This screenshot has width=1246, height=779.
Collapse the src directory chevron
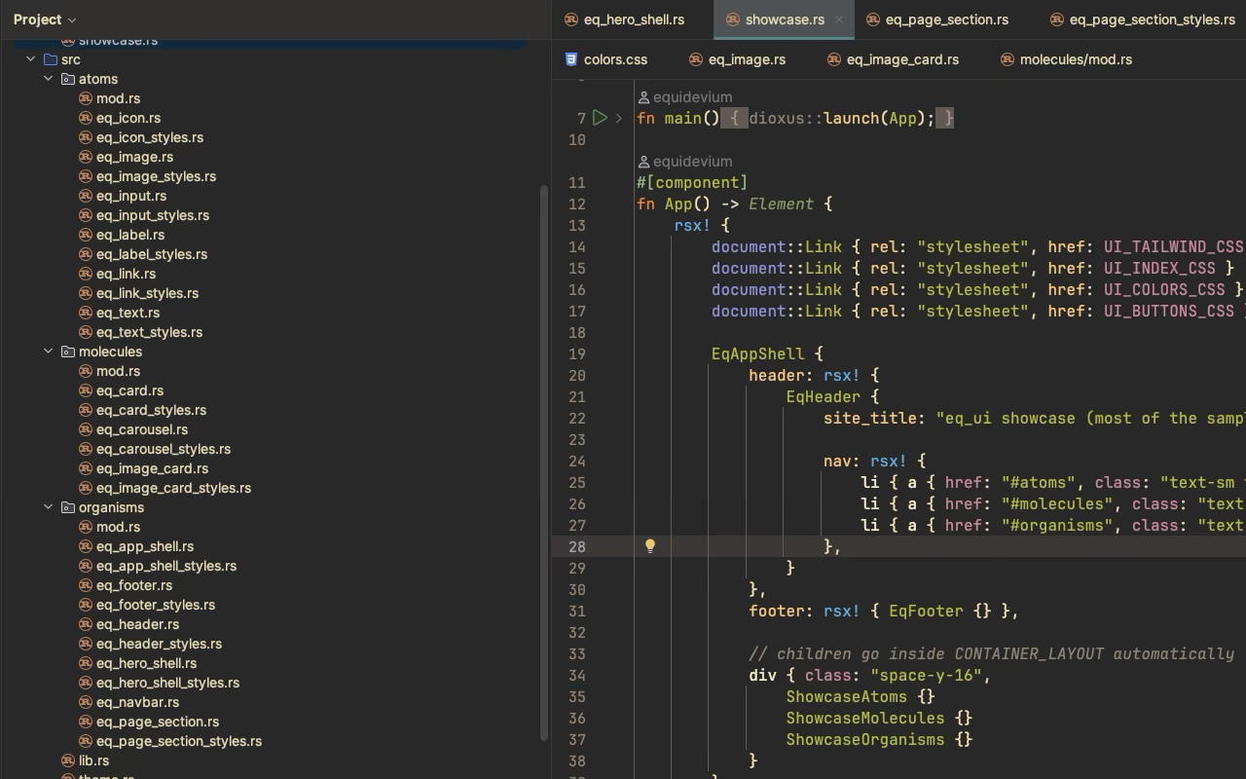pos(30,59)
